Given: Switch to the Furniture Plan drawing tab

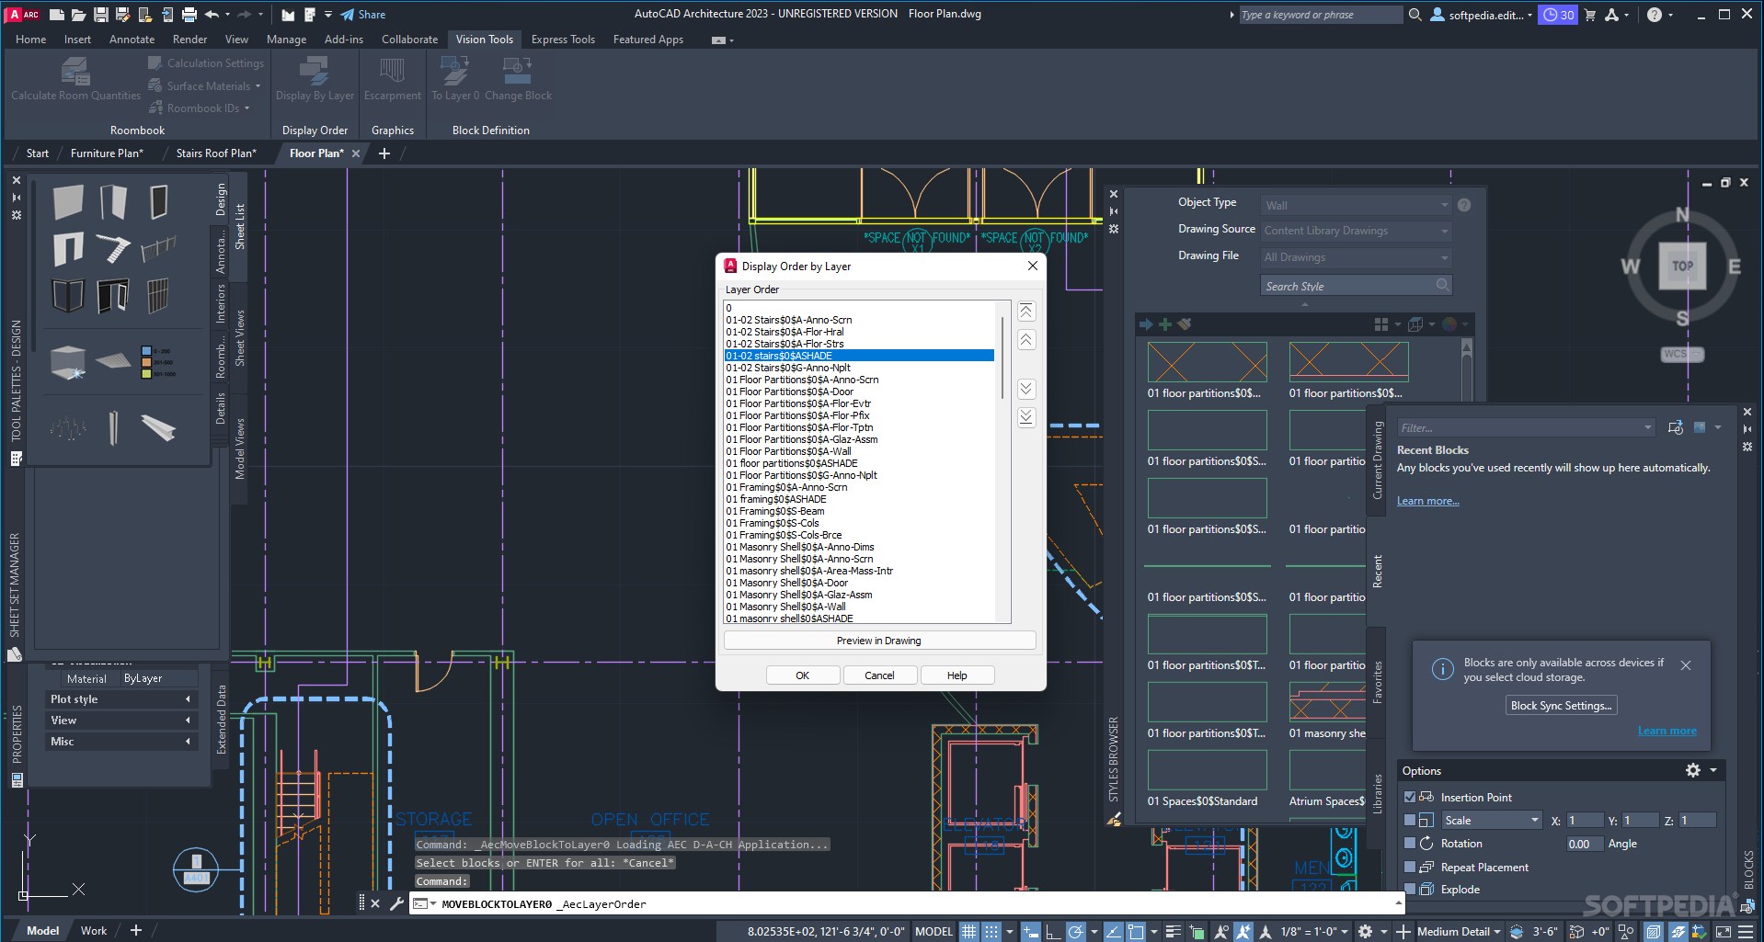Looking at the screenshot, I should pos(107,153).
